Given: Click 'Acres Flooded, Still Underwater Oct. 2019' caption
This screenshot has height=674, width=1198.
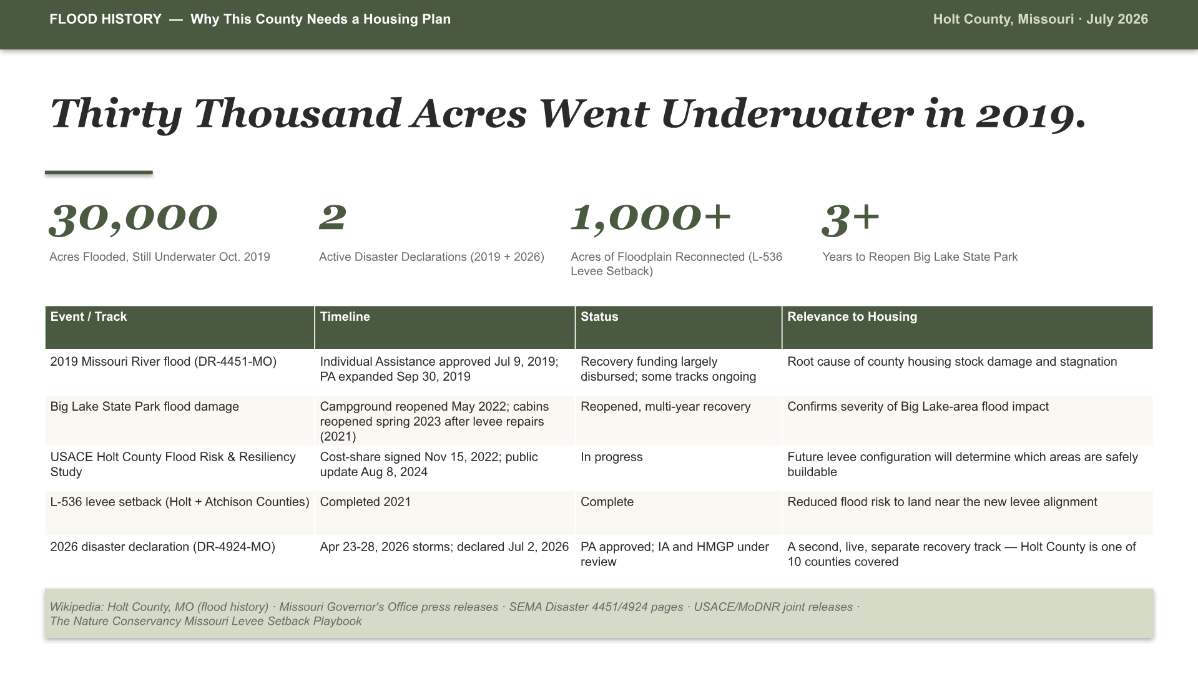Looking at the screenshot, I should [x=160, y=257].
